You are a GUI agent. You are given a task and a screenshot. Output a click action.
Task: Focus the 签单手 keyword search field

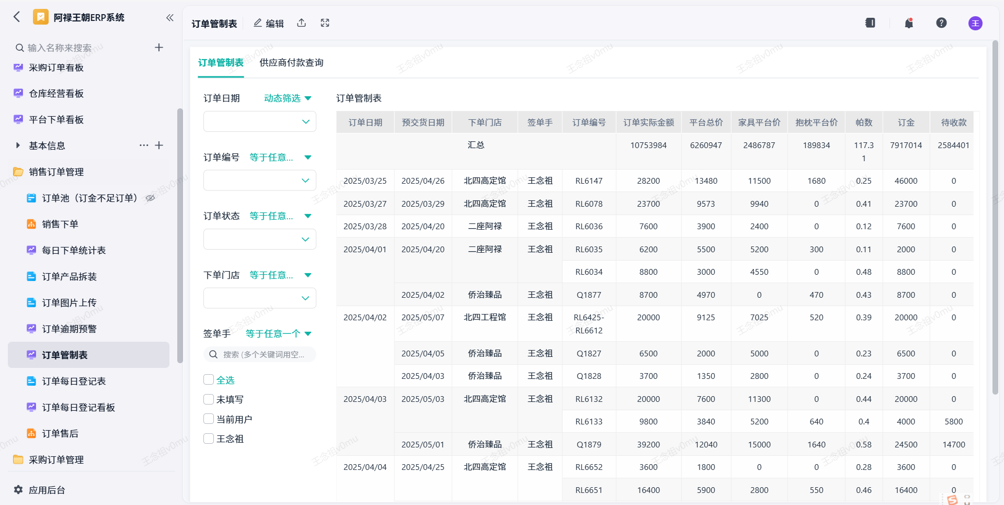[x=260, y=354]
